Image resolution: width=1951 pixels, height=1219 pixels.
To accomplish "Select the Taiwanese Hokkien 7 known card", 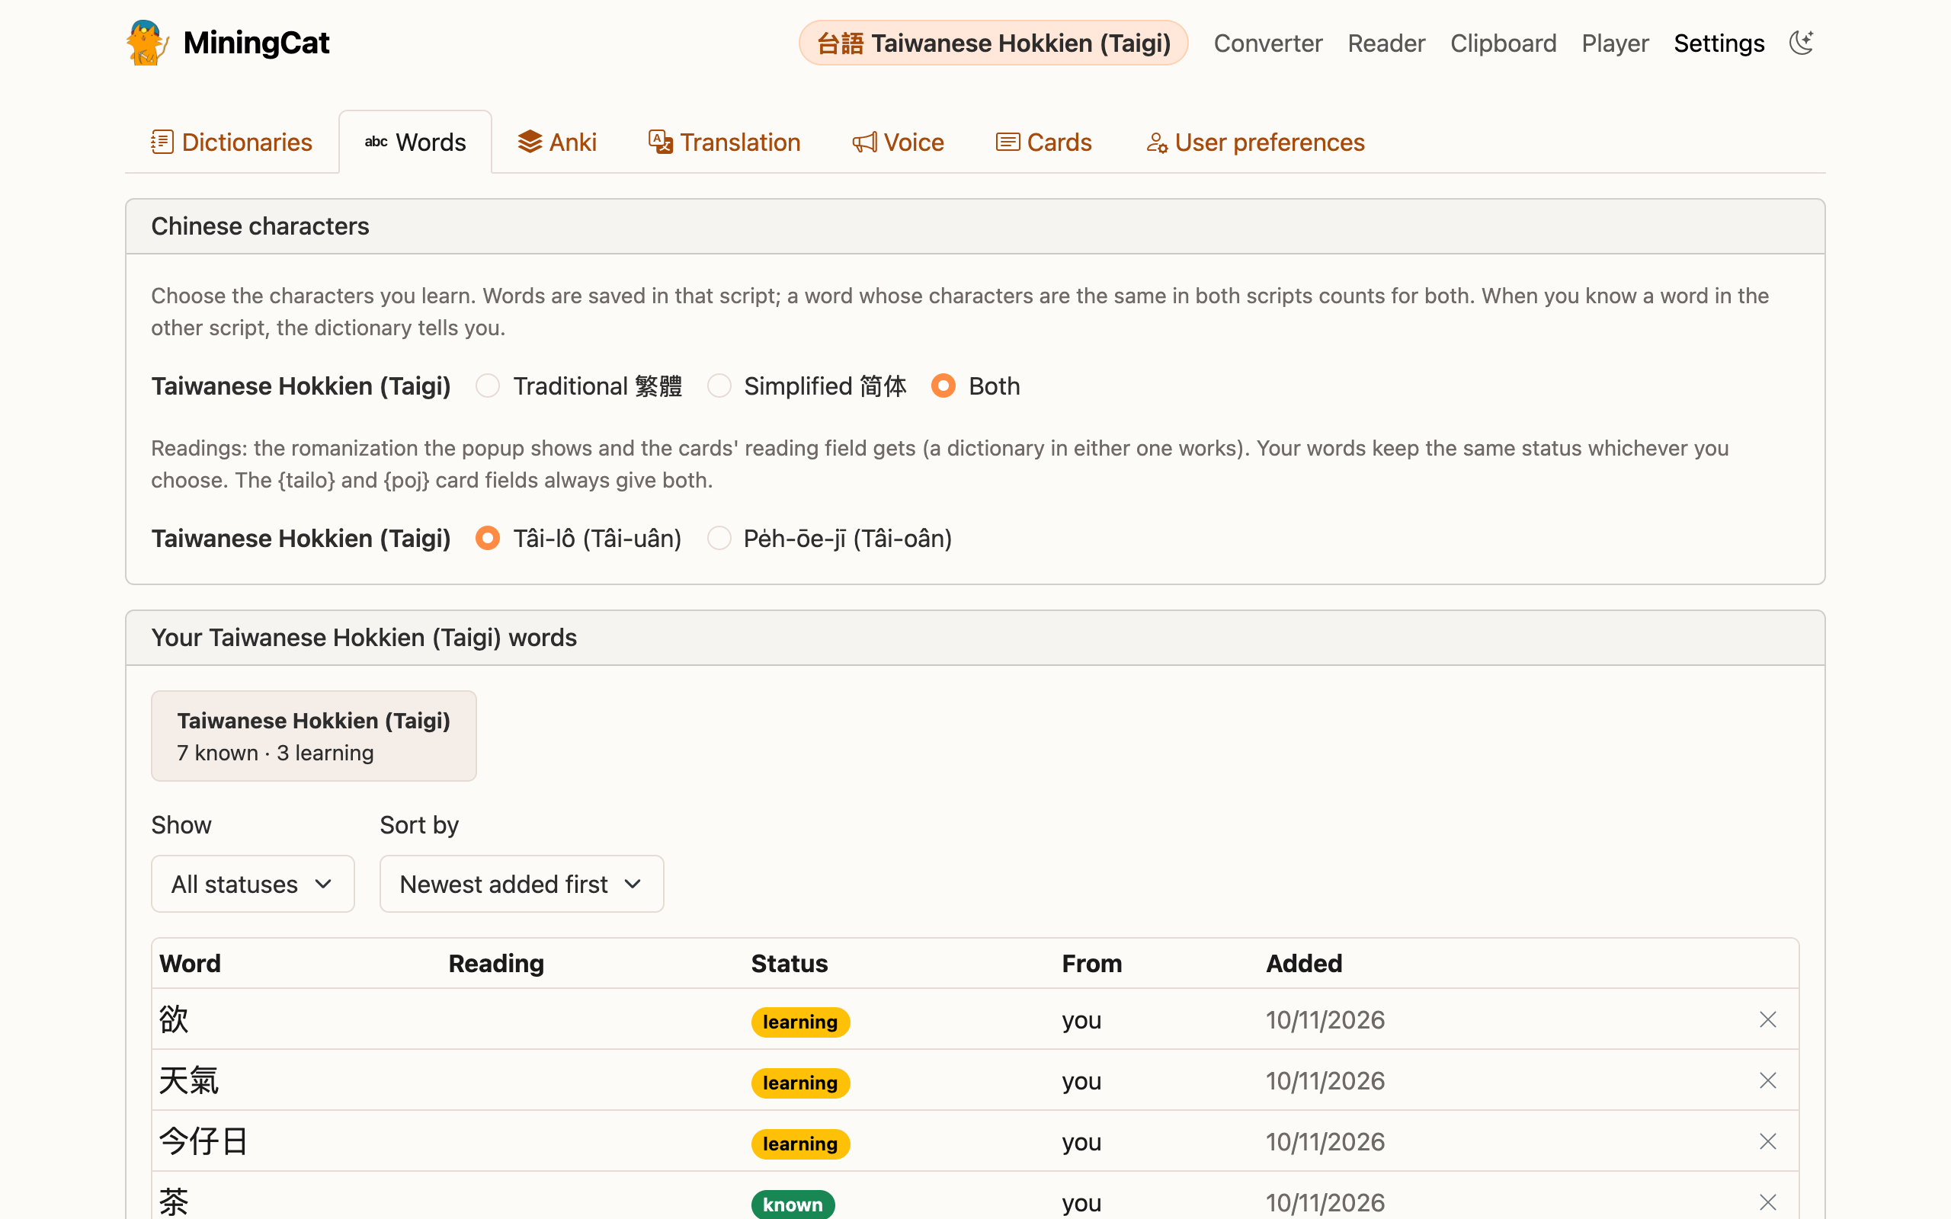I will 314,735.
